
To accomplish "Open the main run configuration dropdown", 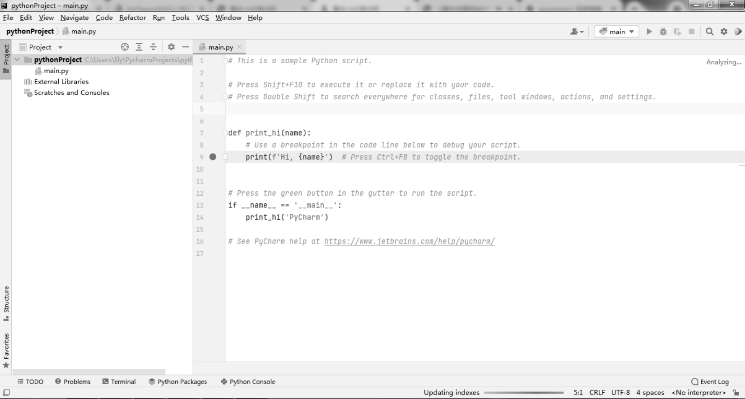I will (x=616, y=32).
